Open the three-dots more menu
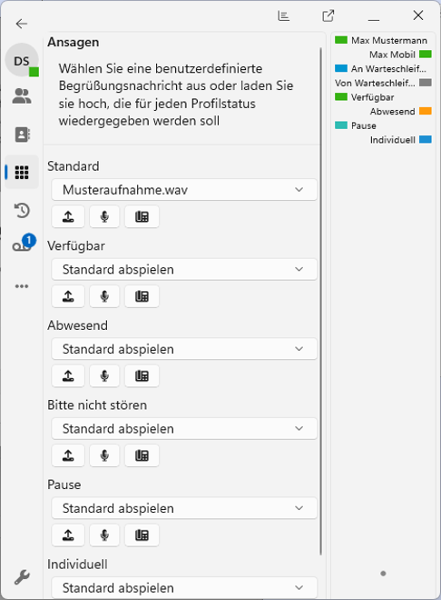Viewport: 441px width, 600px height. click(x=22, y=286)
